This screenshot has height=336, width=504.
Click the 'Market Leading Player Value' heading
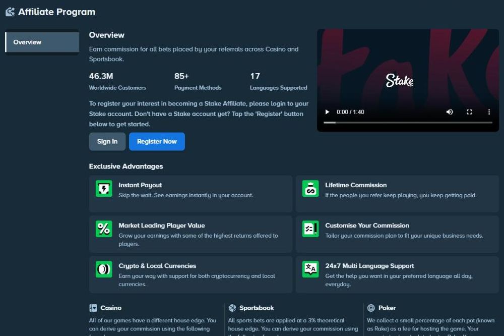click(x=162, y=226)
